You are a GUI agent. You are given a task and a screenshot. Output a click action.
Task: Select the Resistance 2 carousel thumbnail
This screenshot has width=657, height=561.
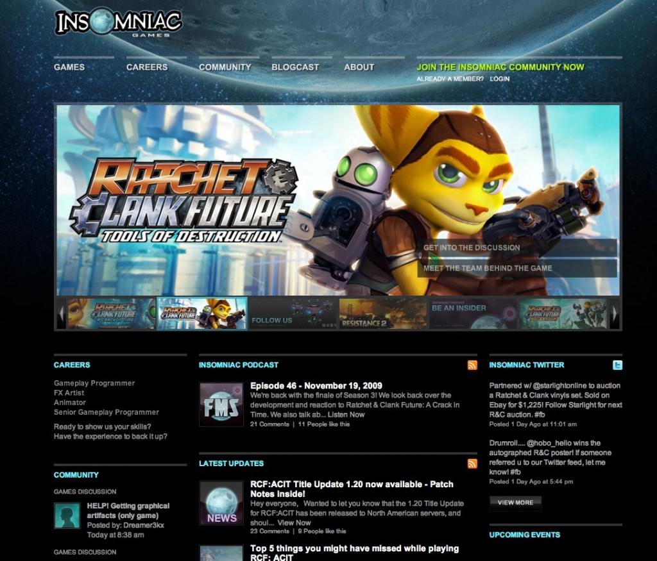coord(383,313)
